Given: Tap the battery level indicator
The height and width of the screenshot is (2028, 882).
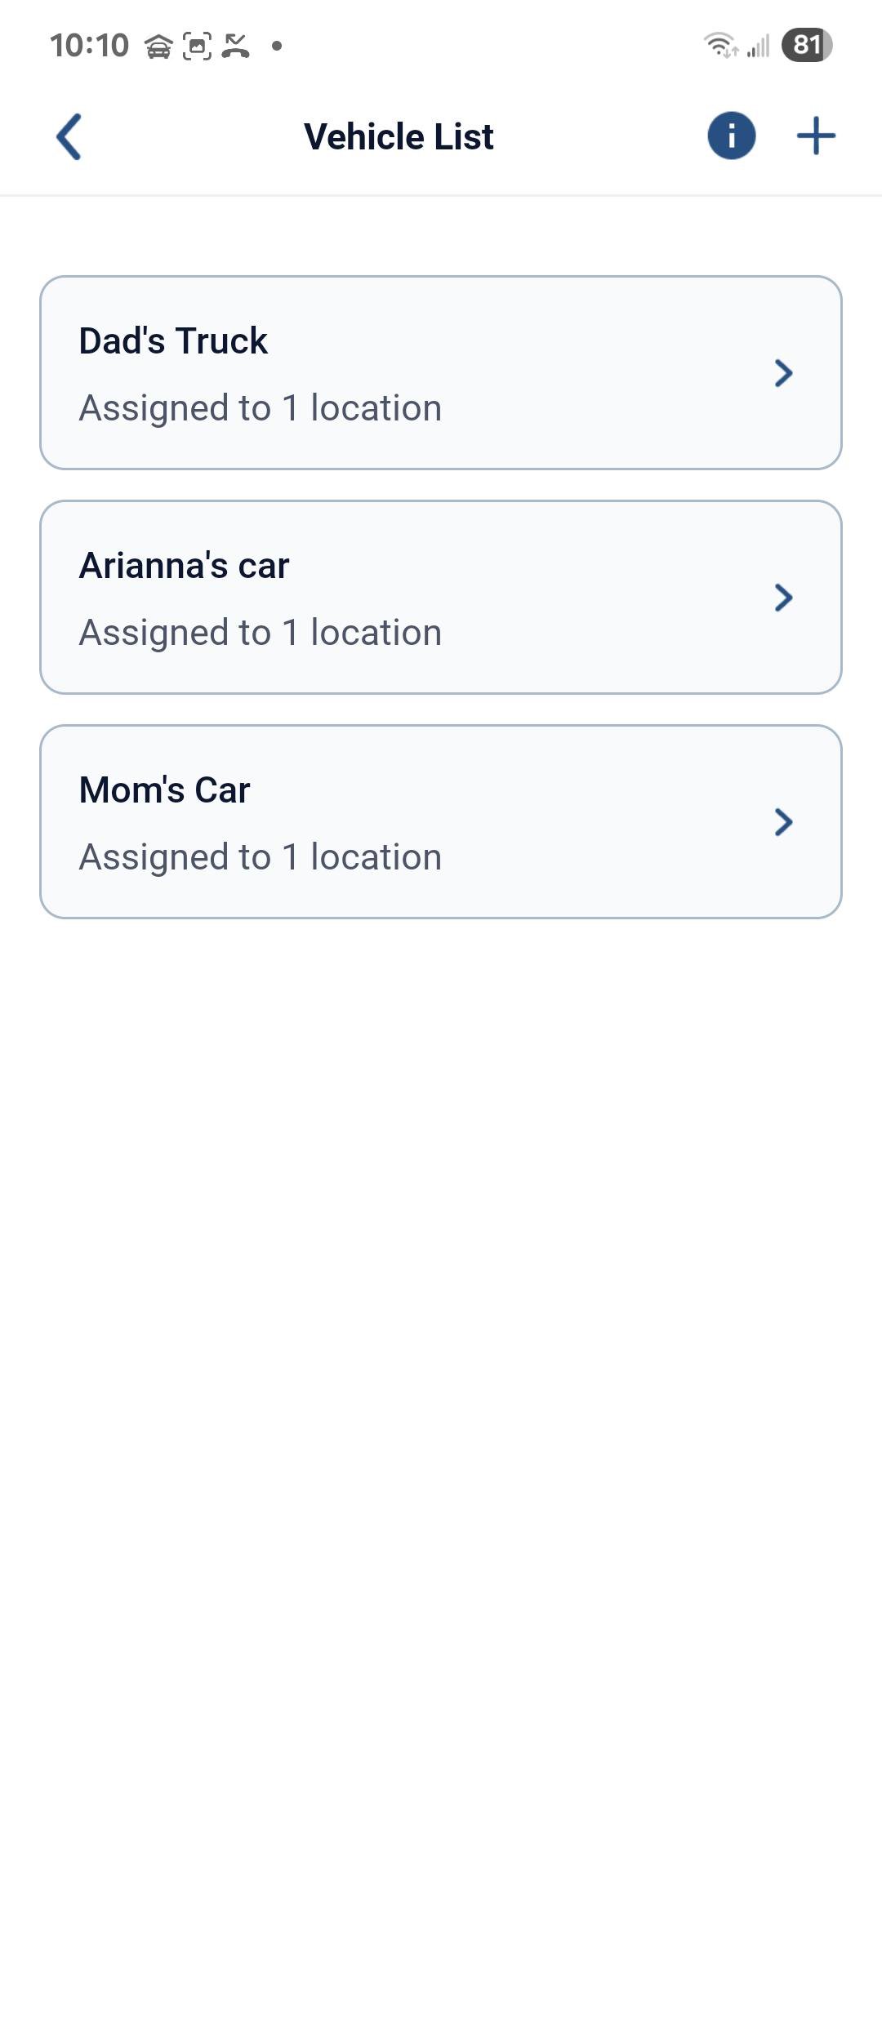Looking at the screenshot, I should pos(806,45).
